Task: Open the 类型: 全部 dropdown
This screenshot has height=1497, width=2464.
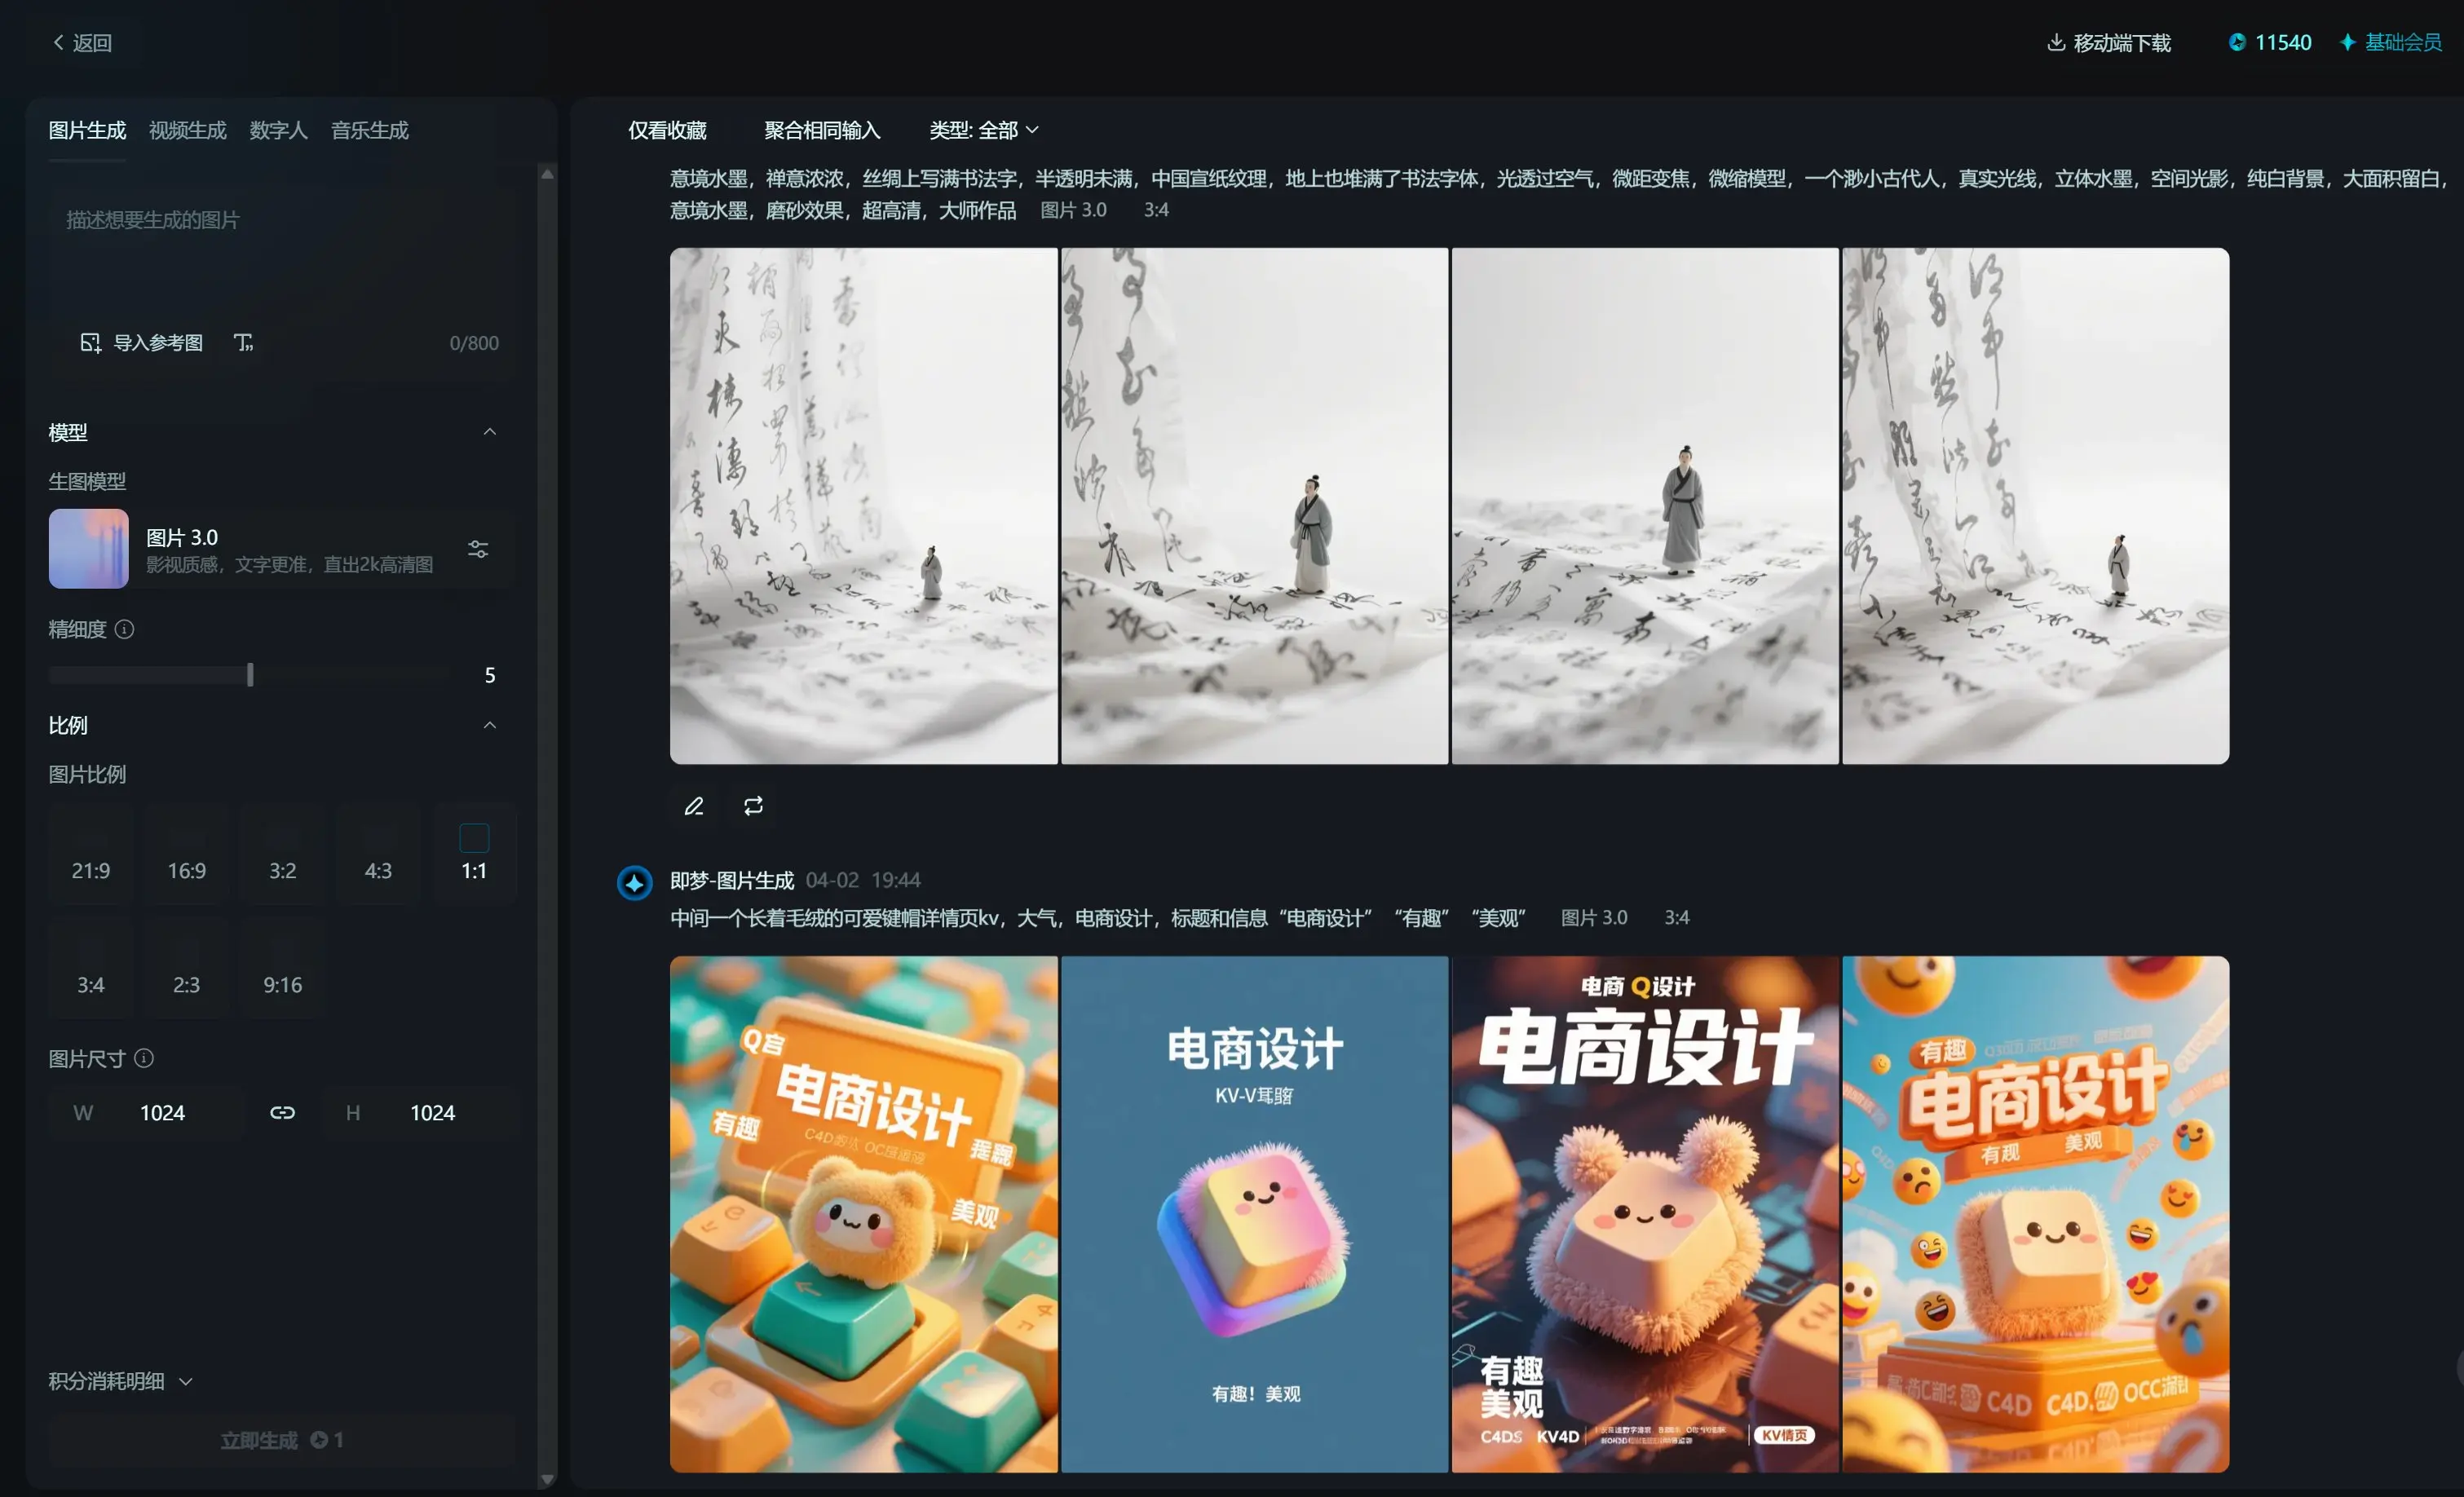Action: [983, 130]
